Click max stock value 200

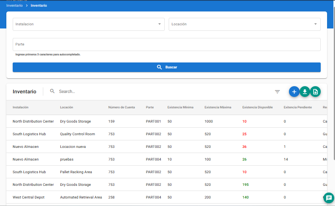pos(208,197)
